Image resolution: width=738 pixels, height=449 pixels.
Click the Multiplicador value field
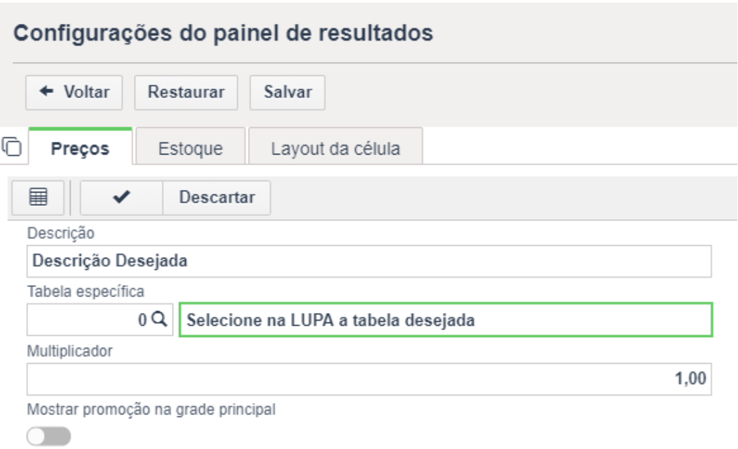(x=369, y=379)
